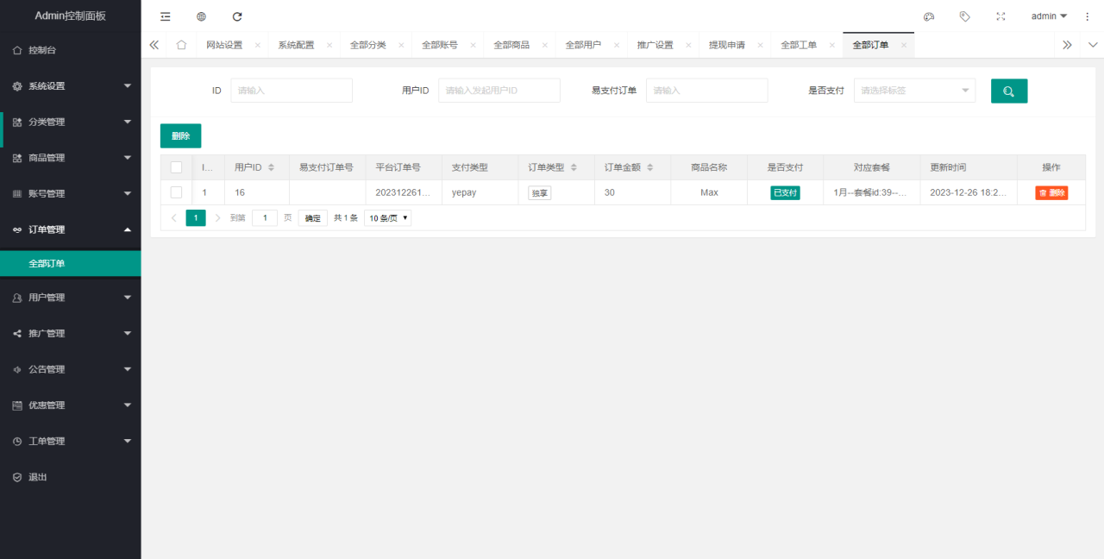Click the 易支付订单 input field
This screenshot has width=1104, height=559.
click(706, 90)
